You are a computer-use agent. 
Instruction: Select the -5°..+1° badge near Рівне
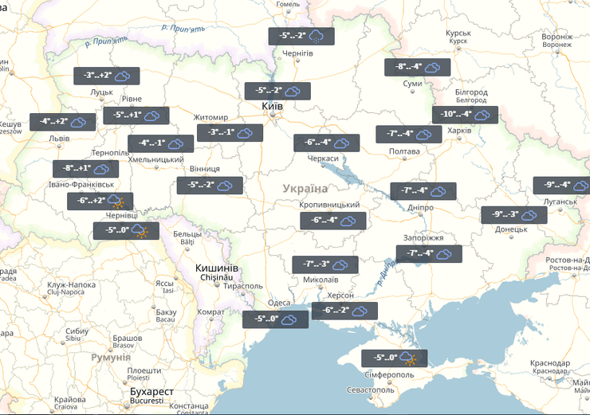click(136, 115)
